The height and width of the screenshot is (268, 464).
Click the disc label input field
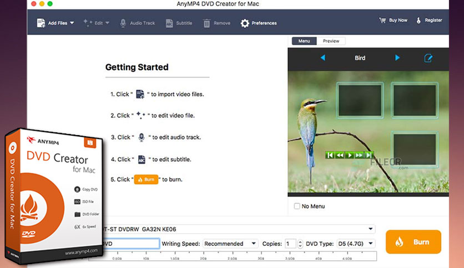tap(131, 244)
